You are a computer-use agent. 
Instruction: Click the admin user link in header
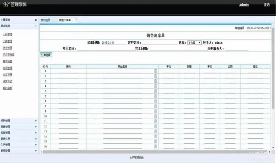[x=244, y=4]
